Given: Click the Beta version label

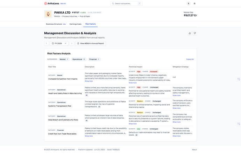Looking at the screenshot, I should pyautogui.click(x=63, y=3).
